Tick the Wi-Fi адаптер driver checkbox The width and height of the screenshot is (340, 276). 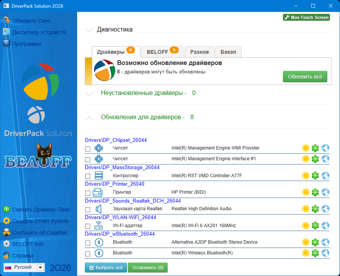87,226
